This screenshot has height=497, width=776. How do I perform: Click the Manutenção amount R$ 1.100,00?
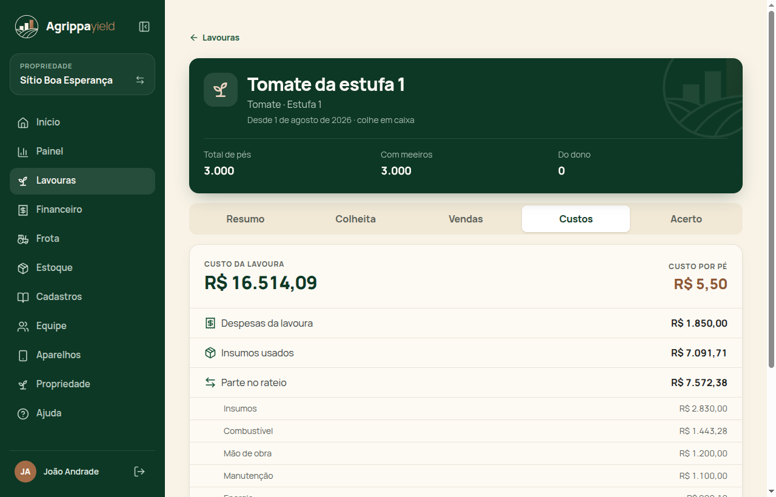coord(703,476)
